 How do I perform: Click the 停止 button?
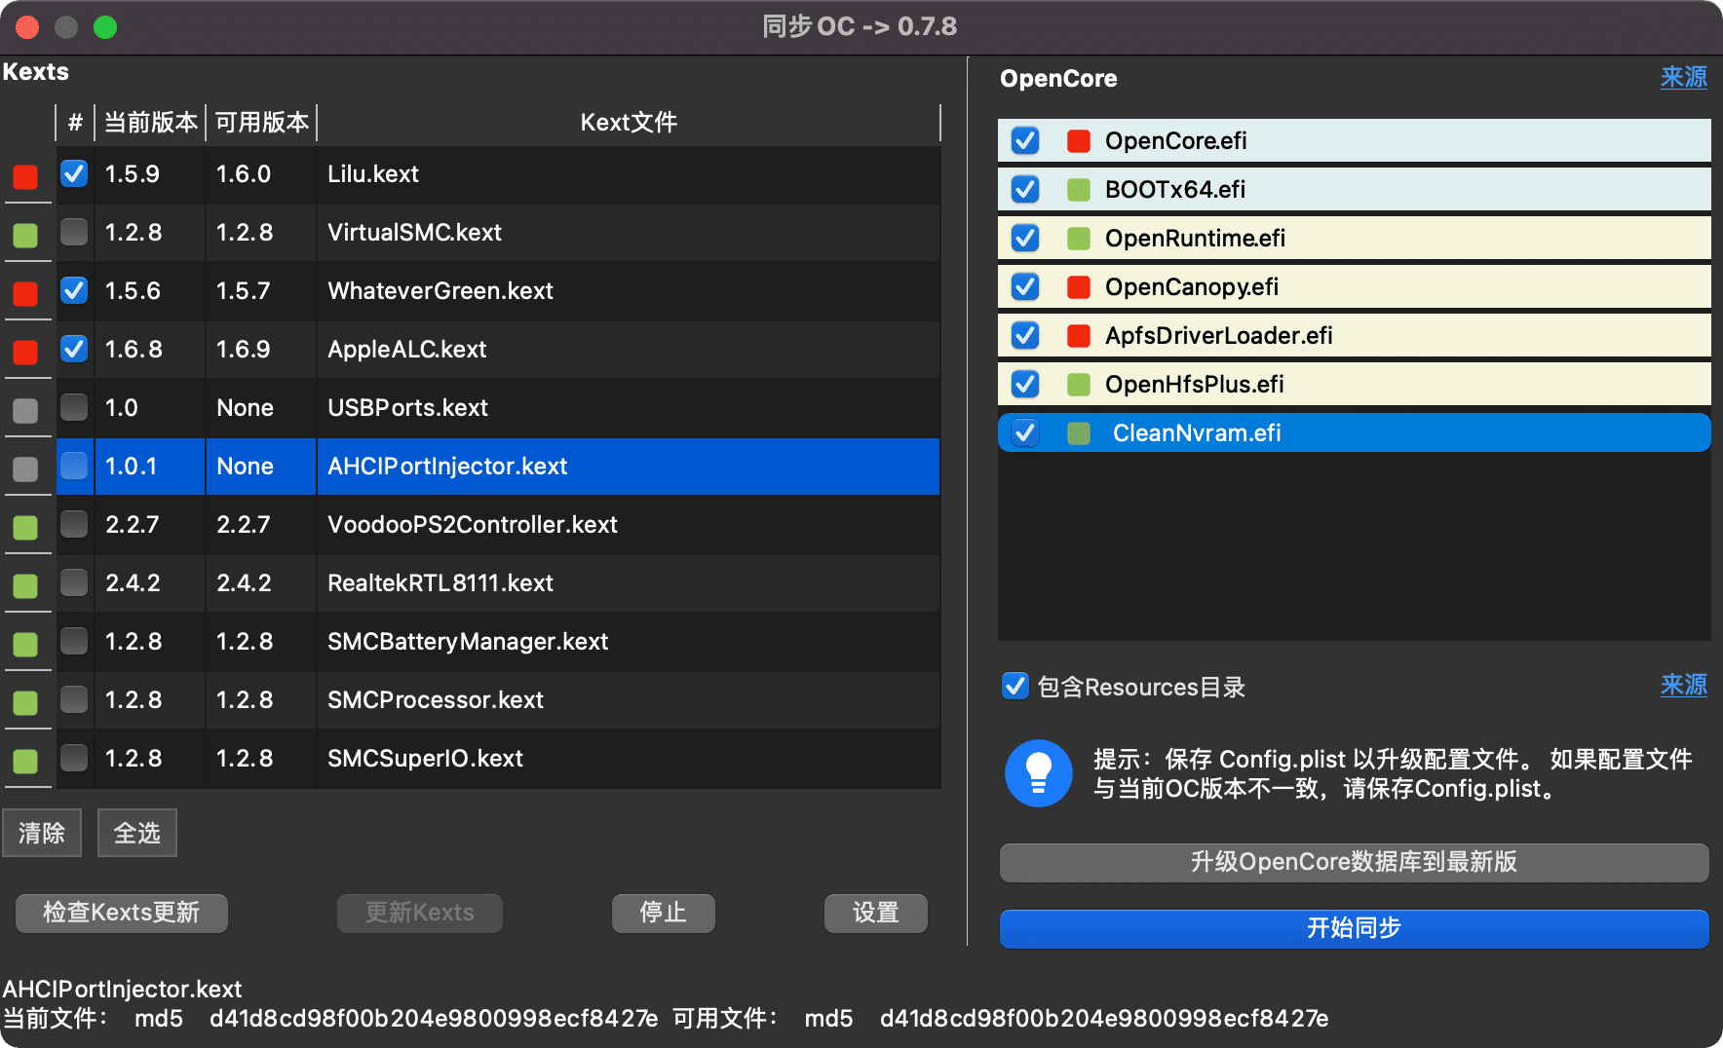[x=664, y=913]
